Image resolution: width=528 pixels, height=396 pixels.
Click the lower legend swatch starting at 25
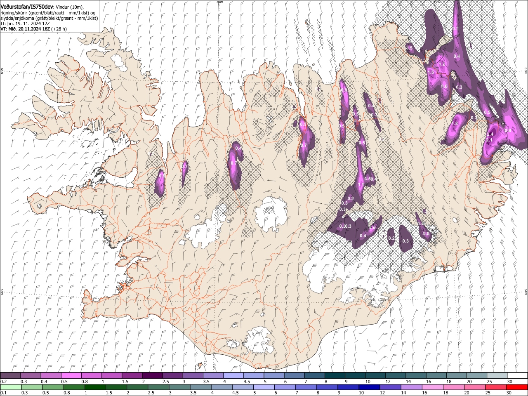[497, 387]
